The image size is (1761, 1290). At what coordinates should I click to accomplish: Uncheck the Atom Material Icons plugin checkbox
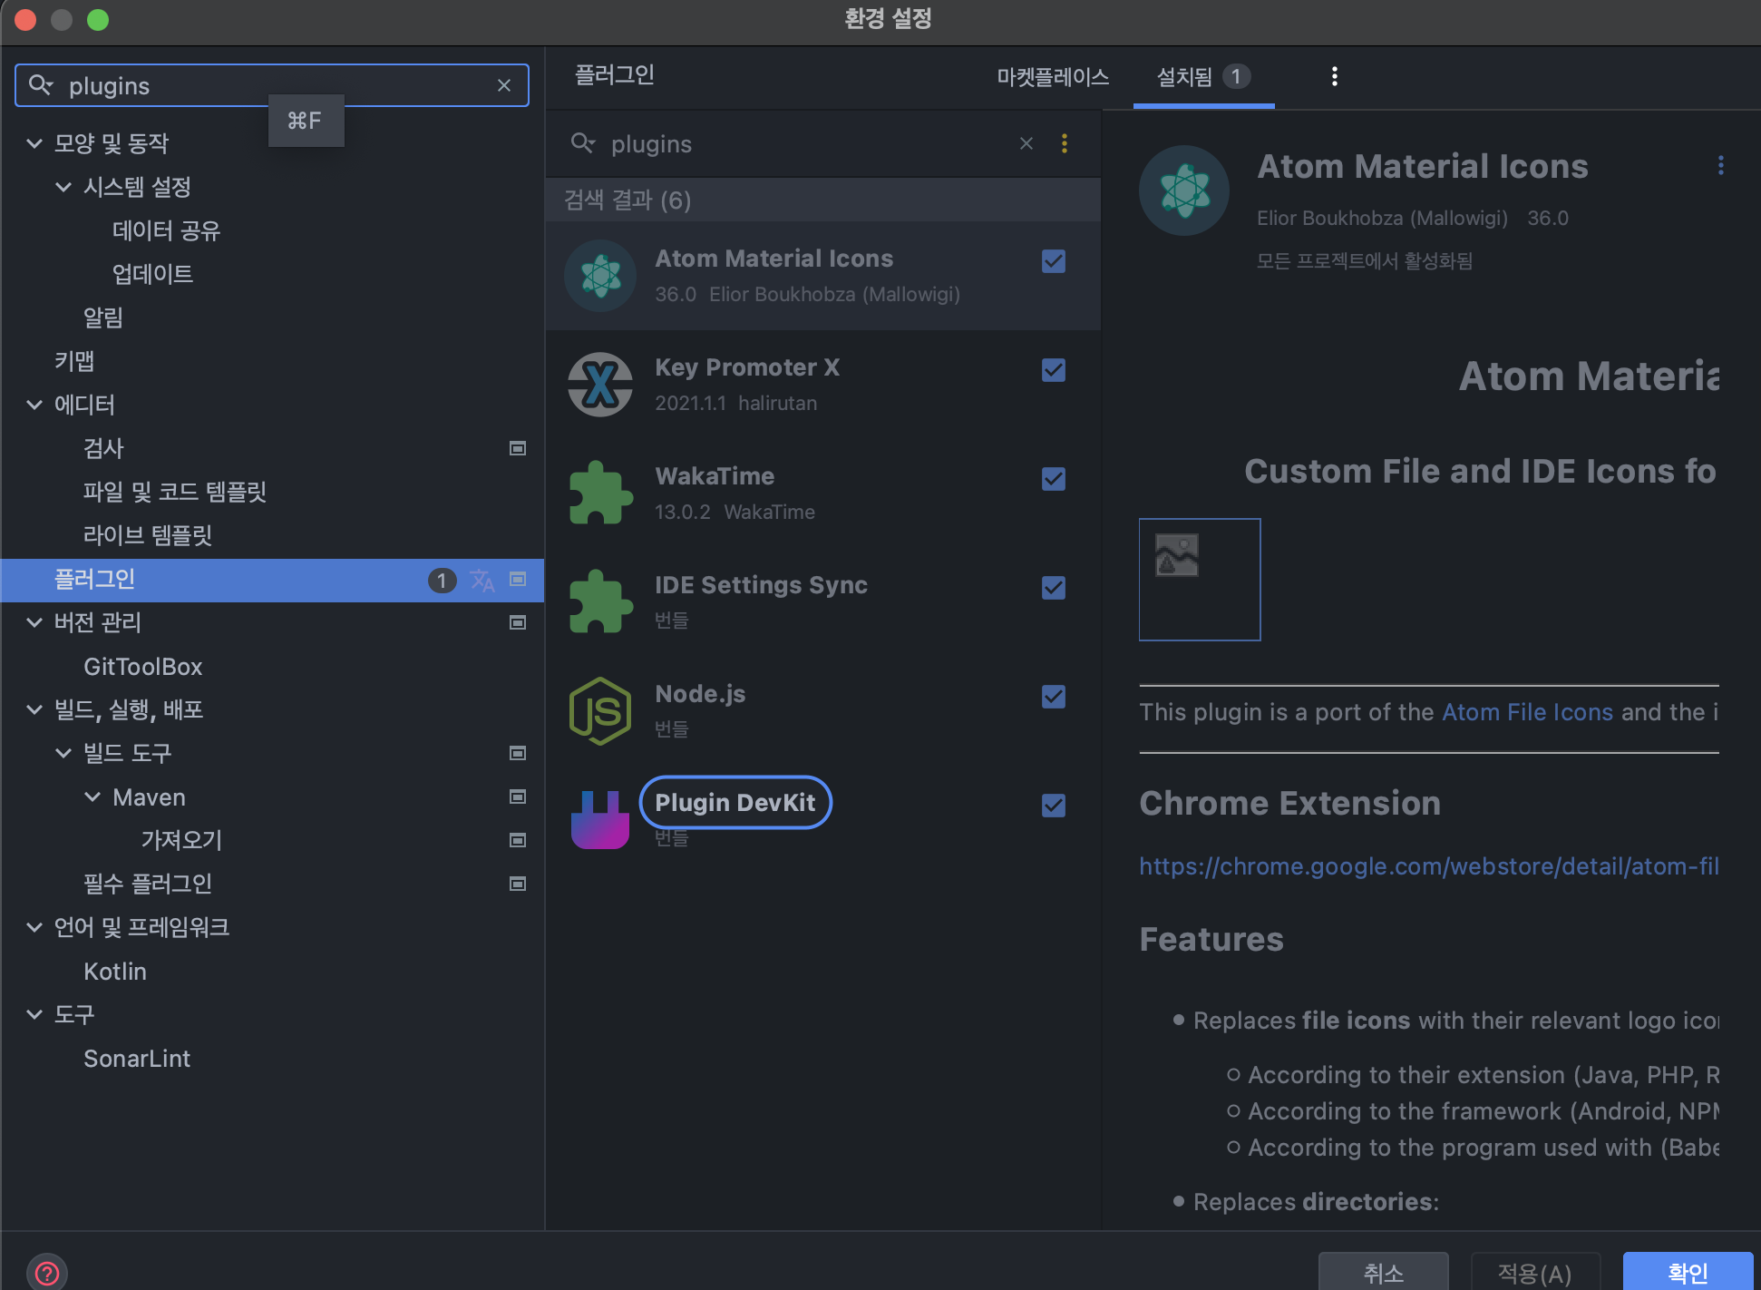point(1053,261)
